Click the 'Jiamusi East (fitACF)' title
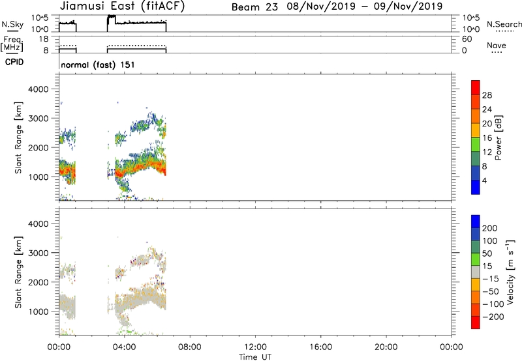The image size is (522, 361). point(122,7)
